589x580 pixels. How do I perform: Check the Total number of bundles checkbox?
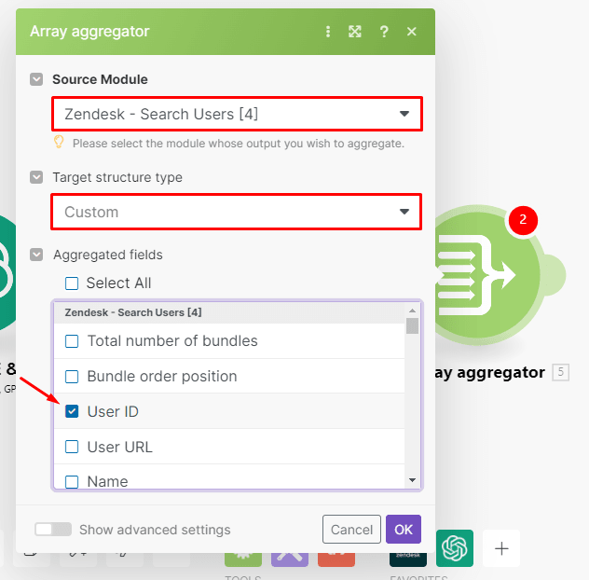[x=72, y=341]
